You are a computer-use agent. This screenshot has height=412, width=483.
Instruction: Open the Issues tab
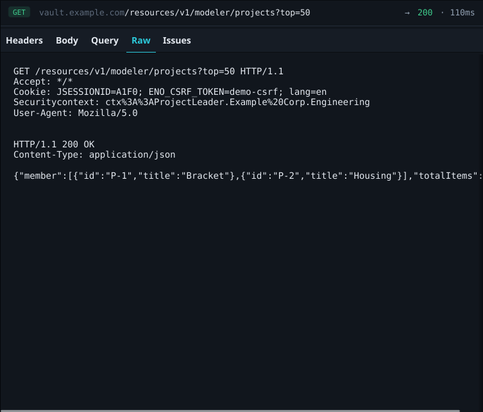pos(176,40)
